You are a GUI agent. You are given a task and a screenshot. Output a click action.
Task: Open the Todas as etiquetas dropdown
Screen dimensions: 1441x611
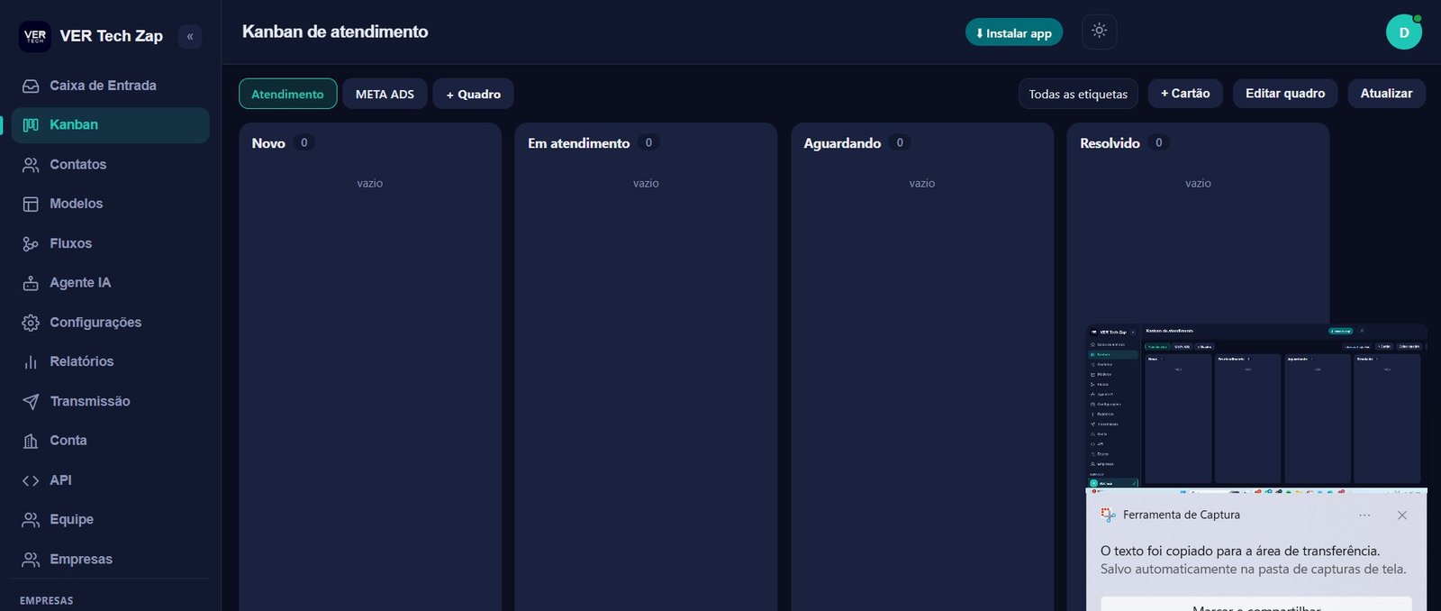(x=1078, y=94)
